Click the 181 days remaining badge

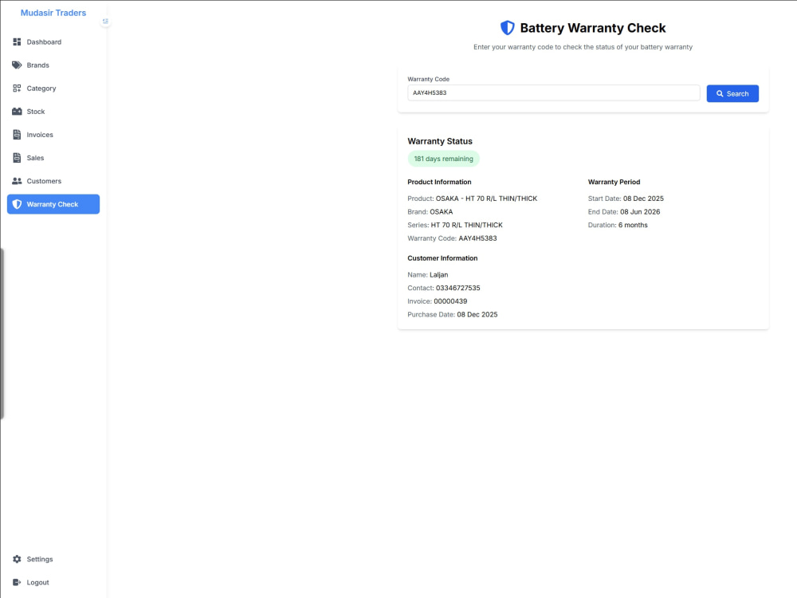pos(443,159)
